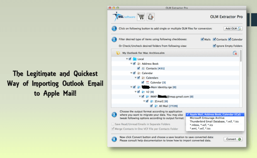Click the Calendars folder icon

[143, 78]
